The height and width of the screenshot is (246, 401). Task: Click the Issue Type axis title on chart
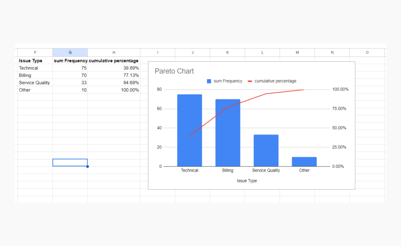click(247, 181)
